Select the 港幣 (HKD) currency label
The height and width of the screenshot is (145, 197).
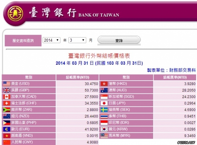click(x=118, y=84)
